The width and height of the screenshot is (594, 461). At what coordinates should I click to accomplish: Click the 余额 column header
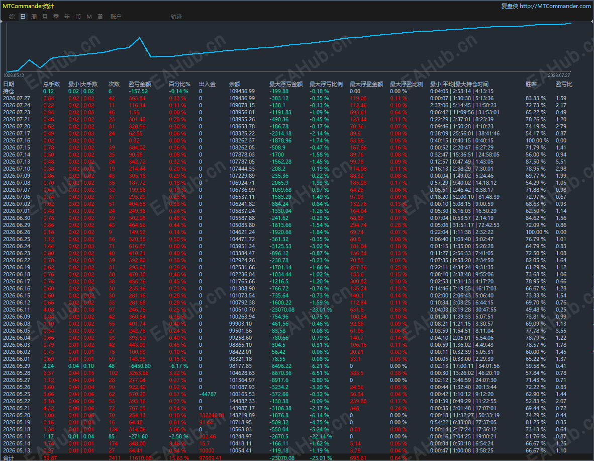tap(235, 84)
